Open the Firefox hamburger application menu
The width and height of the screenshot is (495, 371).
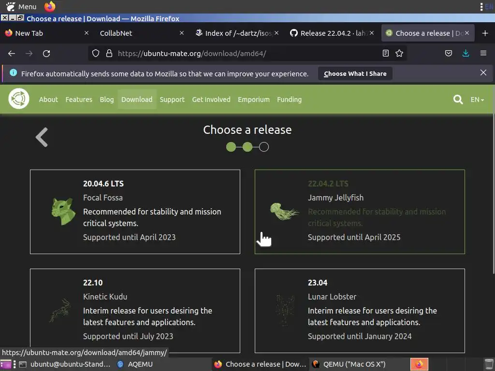[x=483, y=53]
